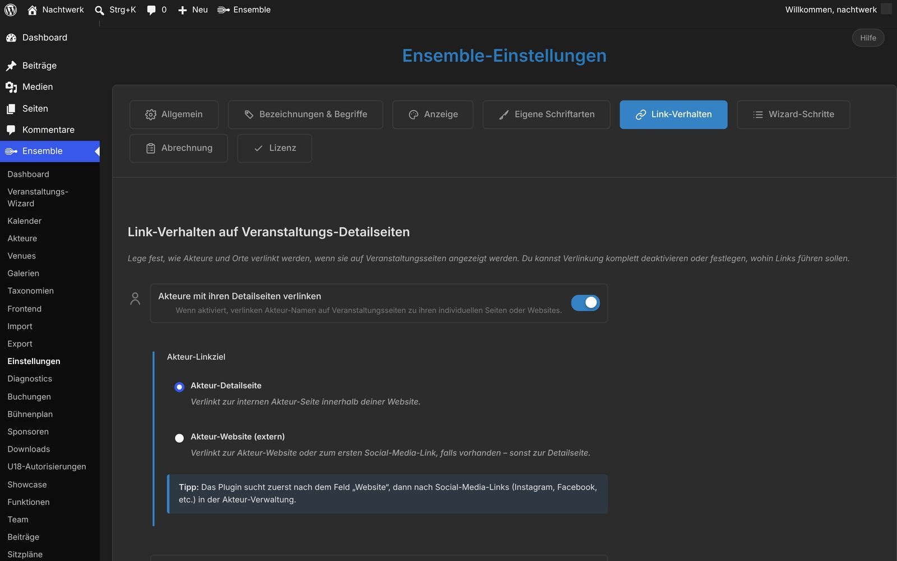Click the chain-link icon on Link-Verhalten tab
Screen dimensions: 897x561
pyautogui.click(x=641, y=114)
